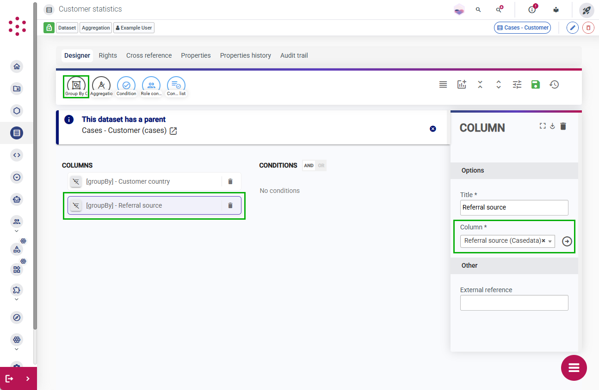Open the Cross reference tab
The height and width of the screenshot is (390, 599).
pyautogui.click(x=149, y=55)
